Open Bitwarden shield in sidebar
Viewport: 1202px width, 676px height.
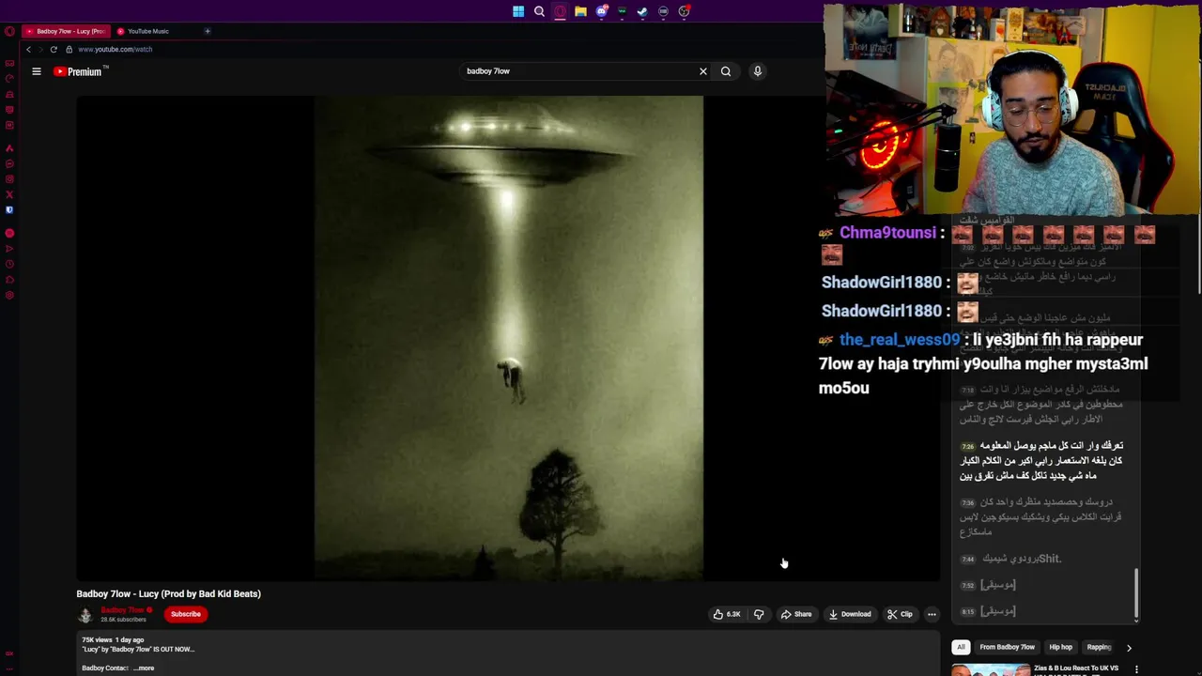pos(9,210)
